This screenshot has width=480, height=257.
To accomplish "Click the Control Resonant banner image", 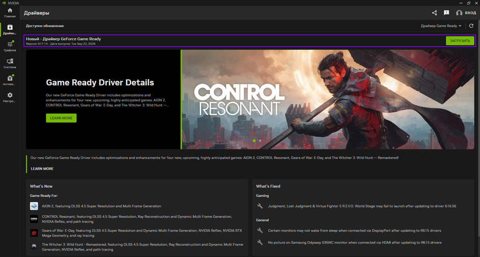I will click(328, 100).
